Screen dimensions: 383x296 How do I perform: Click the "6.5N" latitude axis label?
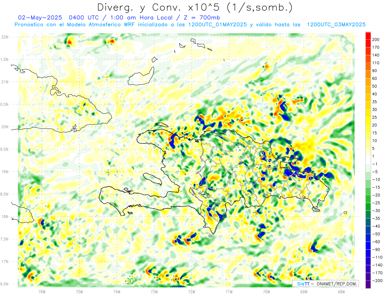[x=5, y=284]
